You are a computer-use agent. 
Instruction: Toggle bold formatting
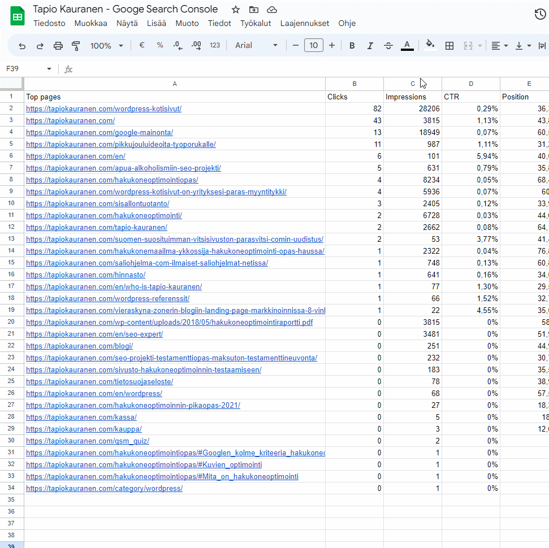click(x=352, y=46)
